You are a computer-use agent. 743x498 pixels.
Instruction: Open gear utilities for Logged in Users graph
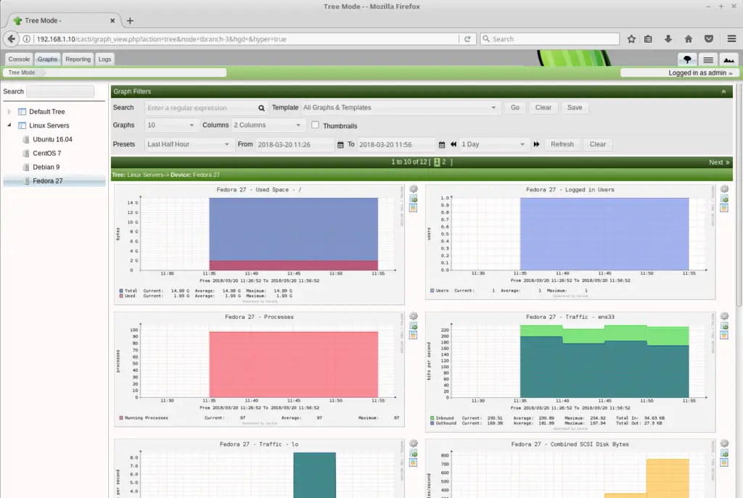pyautogui.click(x=725, y=189)
